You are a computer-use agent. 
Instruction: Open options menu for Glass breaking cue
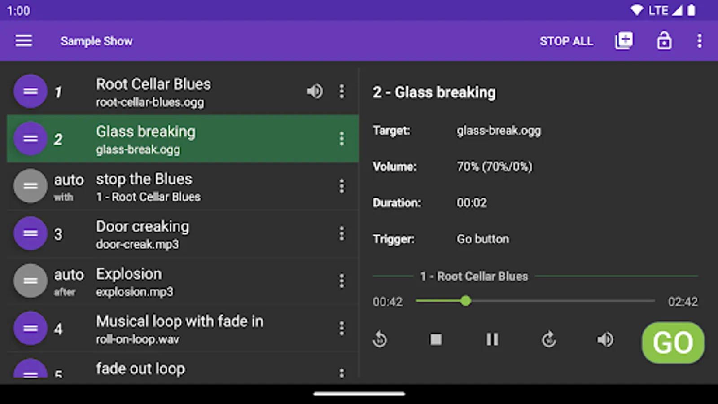coord(341,139)
